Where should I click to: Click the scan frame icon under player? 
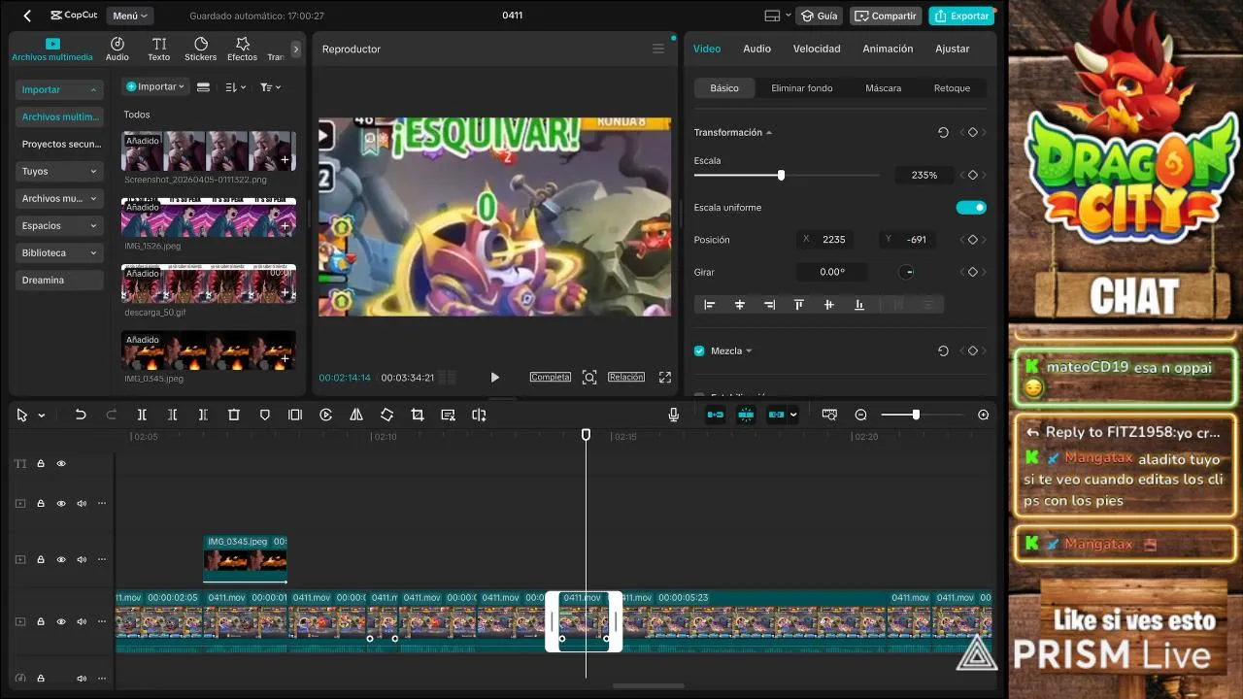click(589, 377)
